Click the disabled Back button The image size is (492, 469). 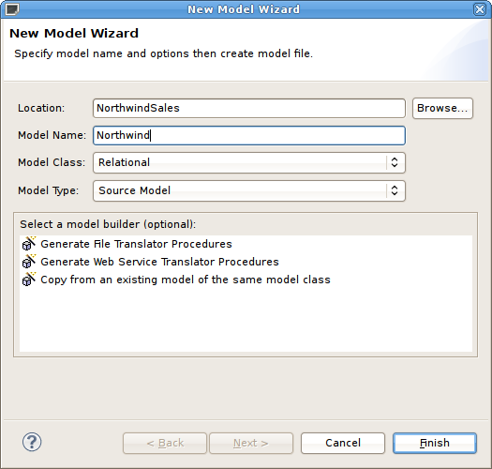[165, 444]
